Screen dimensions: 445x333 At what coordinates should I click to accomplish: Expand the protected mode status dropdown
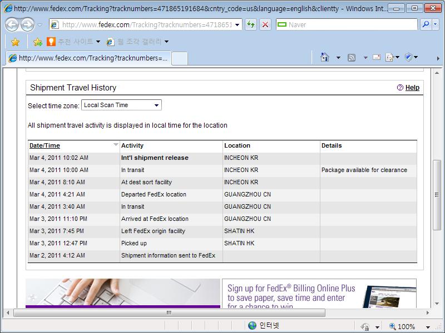pos(377,327)
